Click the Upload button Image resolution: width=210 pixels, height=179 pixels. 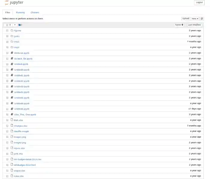[x=186, y=19]
